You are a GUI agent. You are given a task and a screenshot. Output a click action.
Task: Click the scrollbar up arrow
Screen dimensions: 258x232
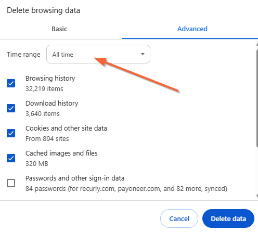coord(257,44)
